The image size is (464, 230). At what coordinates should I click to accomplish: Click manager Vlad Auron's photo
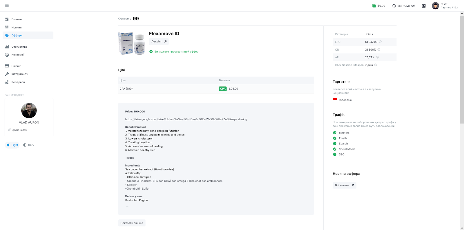coord(29,110)
